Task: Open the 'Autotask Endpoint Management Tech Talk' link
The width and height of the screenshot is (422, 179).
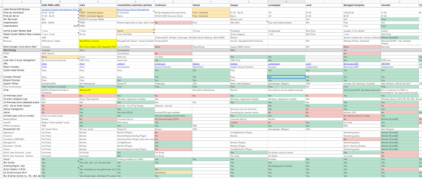Action: [x=62, y=9]
